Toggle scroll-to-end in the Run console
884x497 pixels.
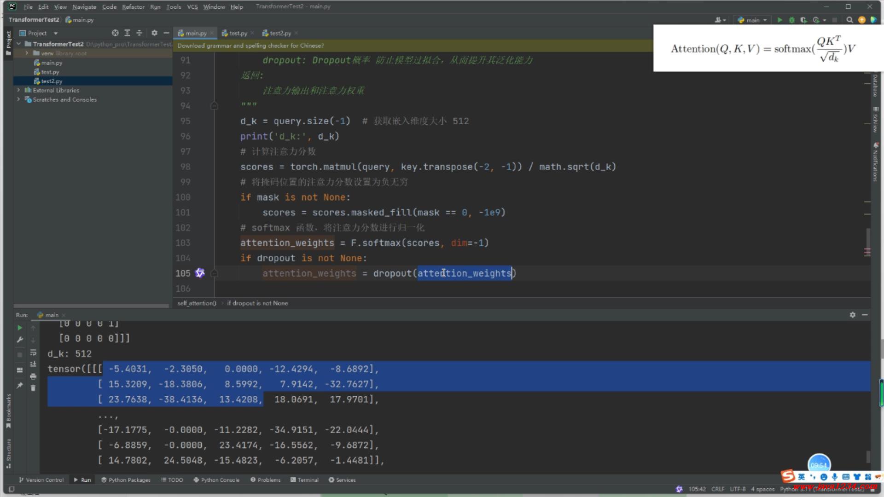(33, 364)
